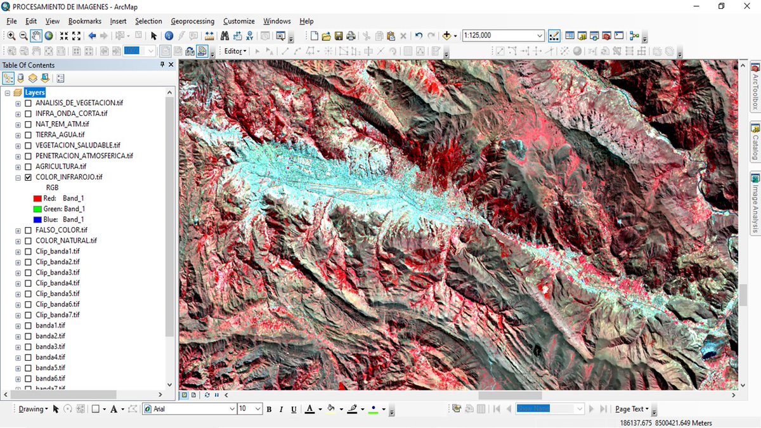Activate the Identify tool
The image size is (761, 428).
169,36
